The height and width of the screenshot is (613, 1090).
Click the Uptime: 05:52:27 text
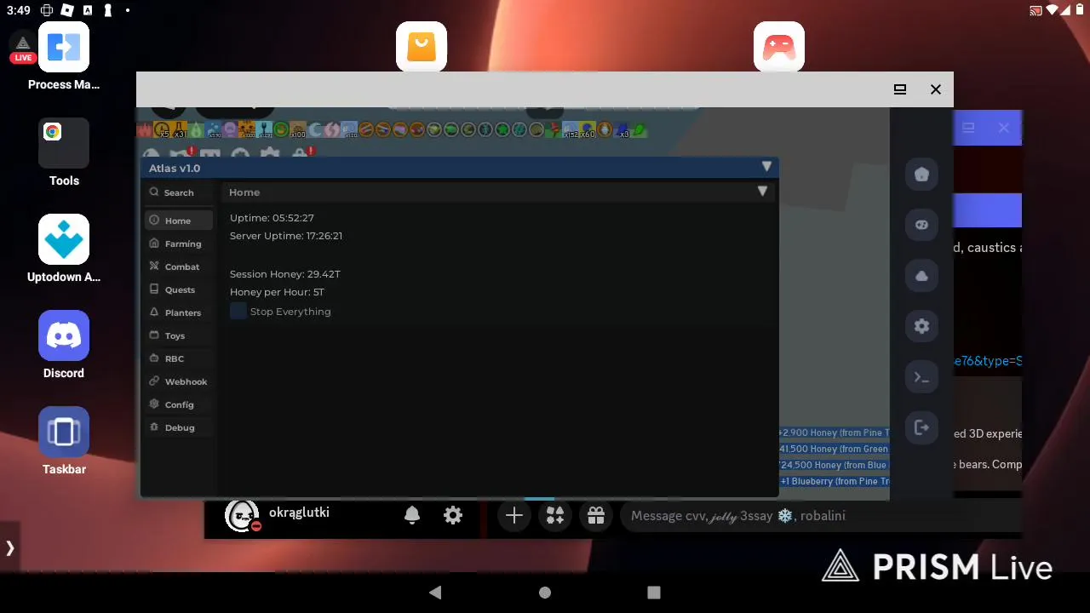272,218
